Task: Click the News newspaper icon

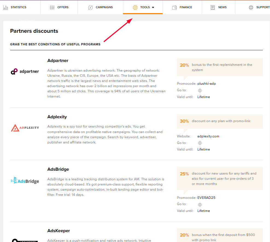Action: pos(213,7)
